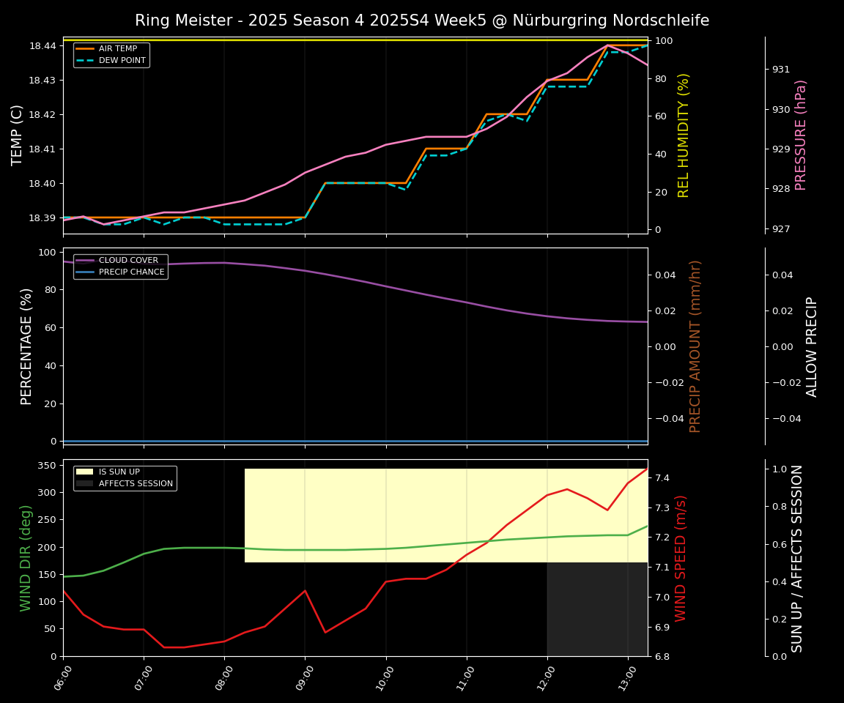
Task: Click the WIND SPEED (m/s) axis label
Action: (x=681, y=558)
